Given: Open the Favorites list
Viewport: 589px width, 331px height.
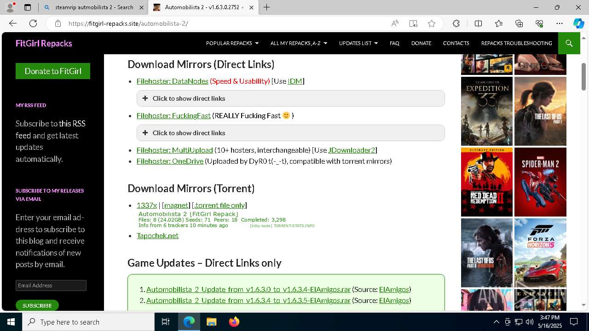Looking at the screenshot, I should pos(499,23).
